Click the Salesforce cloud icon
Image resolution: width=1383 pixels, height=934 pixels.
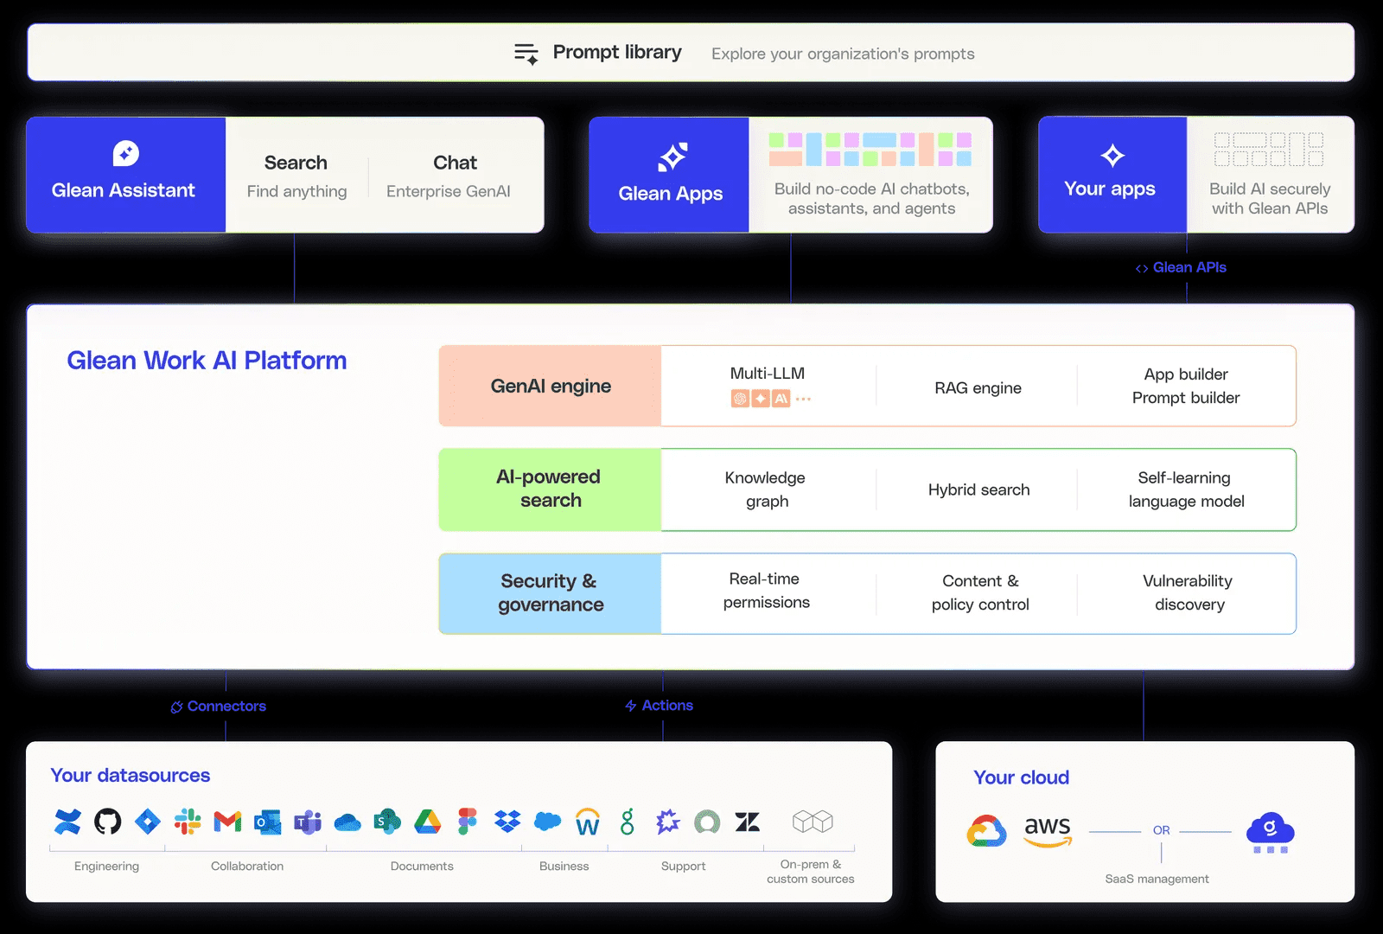547,822
